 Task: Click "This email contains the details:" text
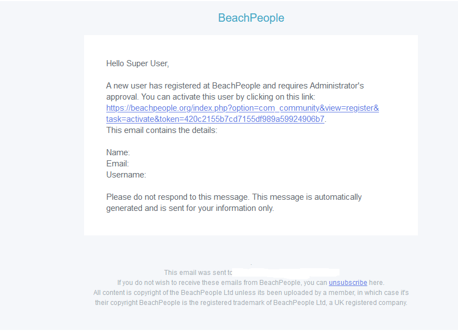[161, 130]
